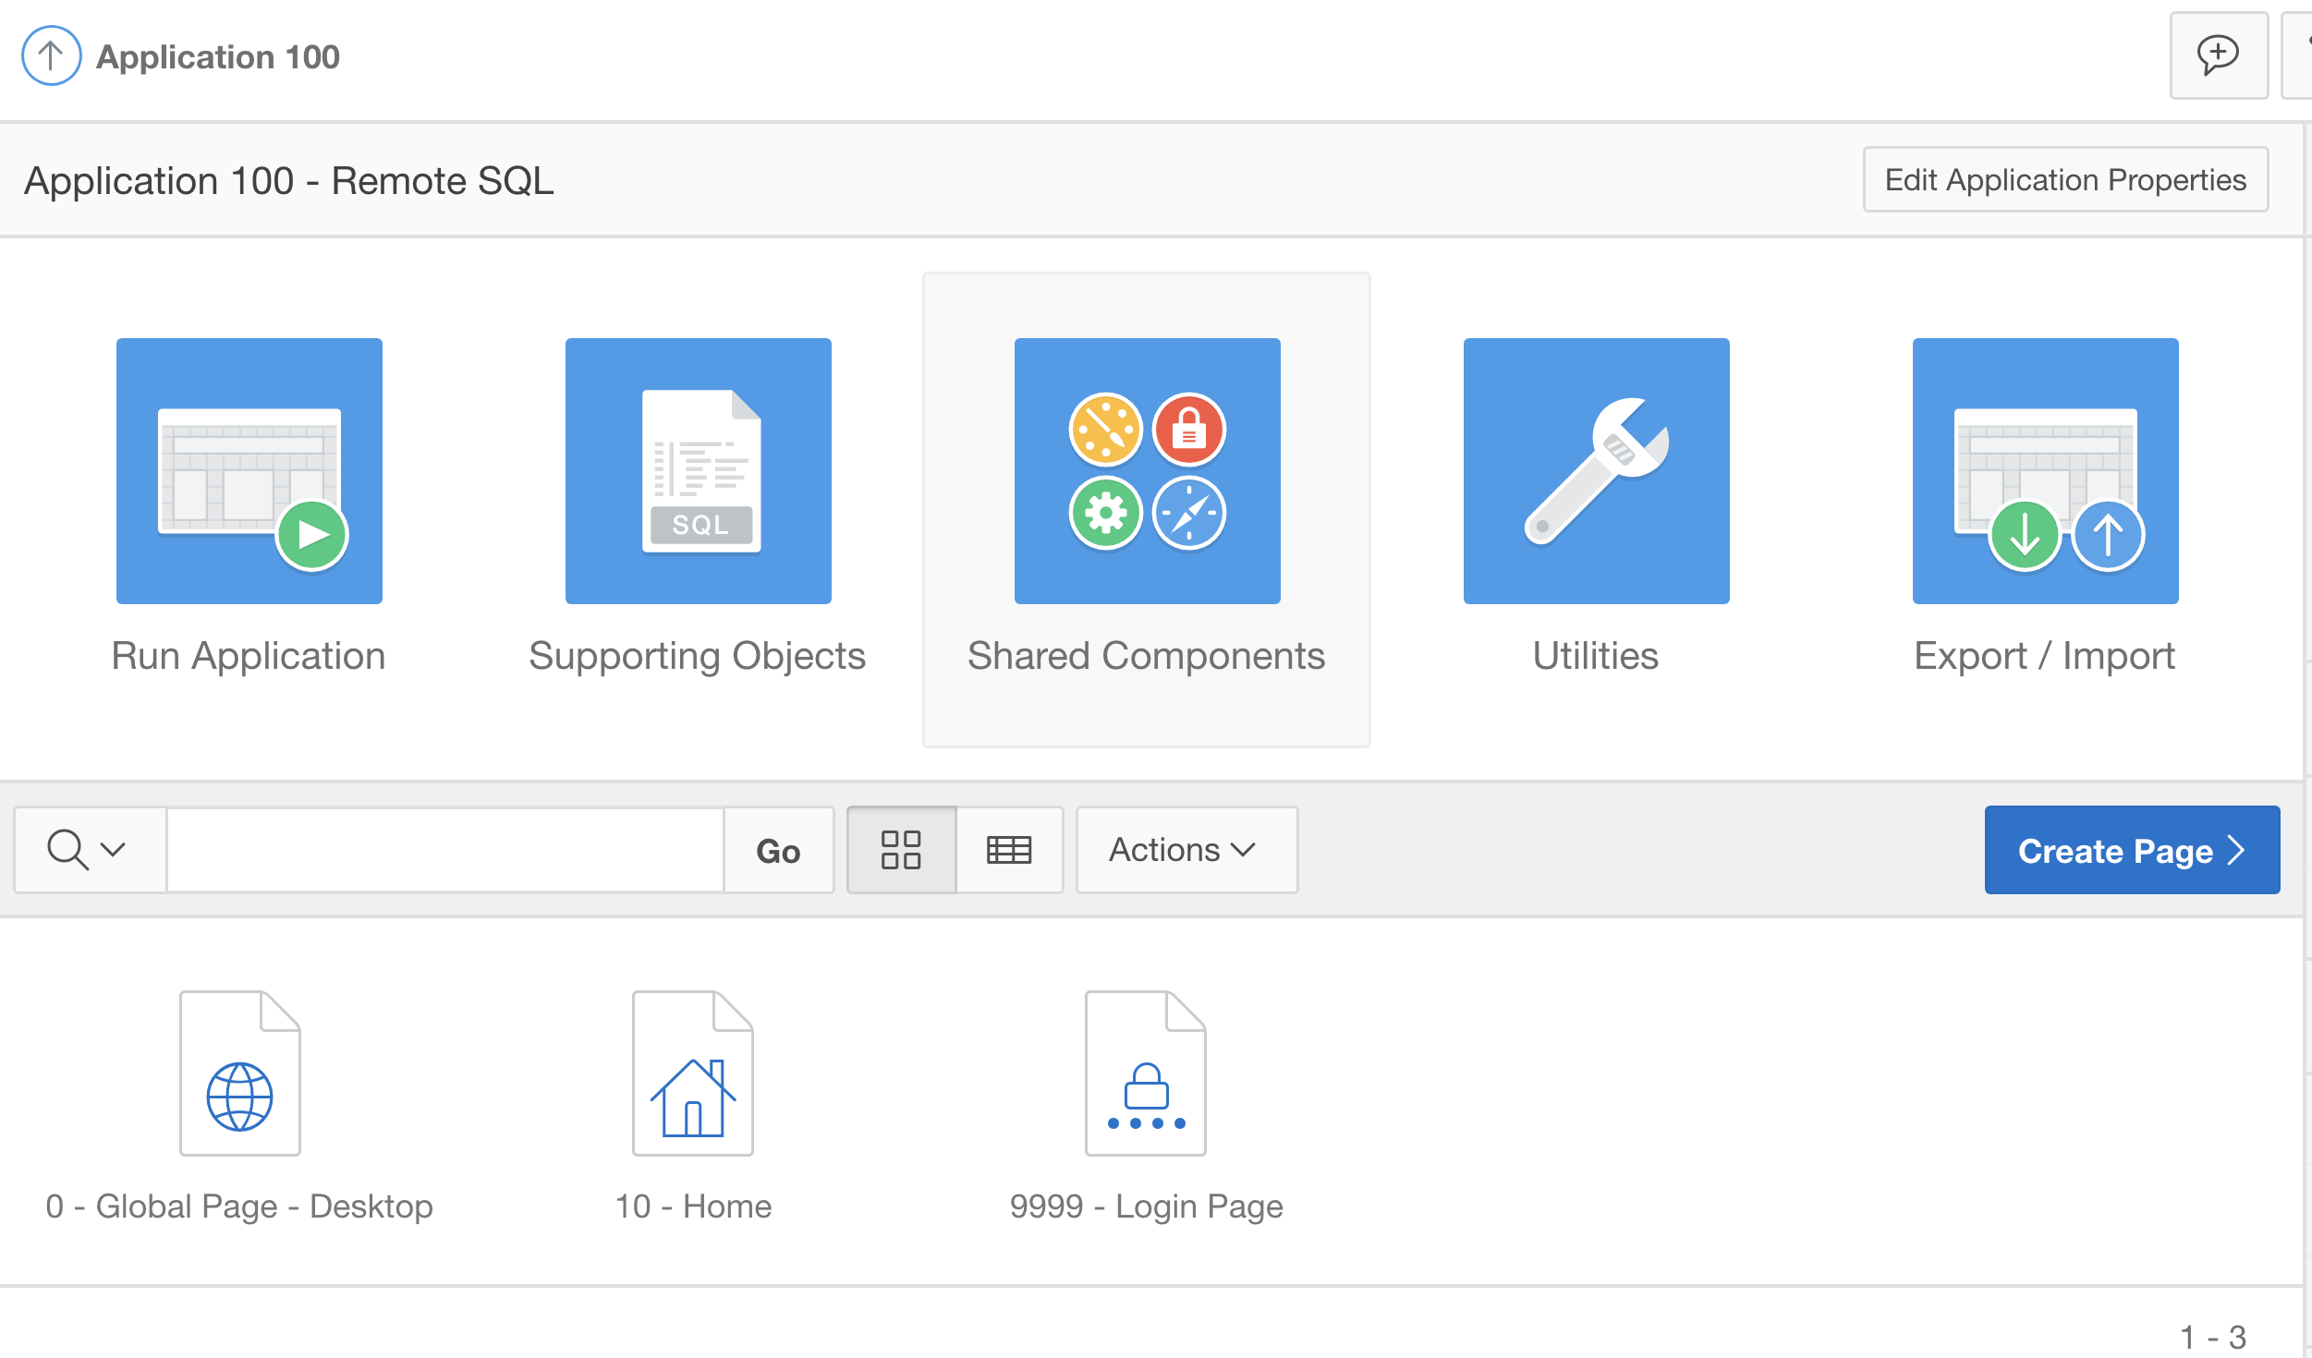Click the up arrow next to Application 100
2312x1358 pixels.
pyautogui.click(x=51, y=56)
